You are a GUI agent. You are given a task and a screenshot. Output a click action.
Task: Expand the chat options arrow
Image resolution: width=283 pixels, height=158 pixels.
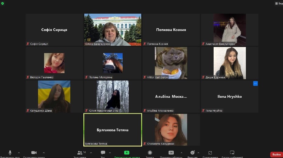(x=110, y=153)
